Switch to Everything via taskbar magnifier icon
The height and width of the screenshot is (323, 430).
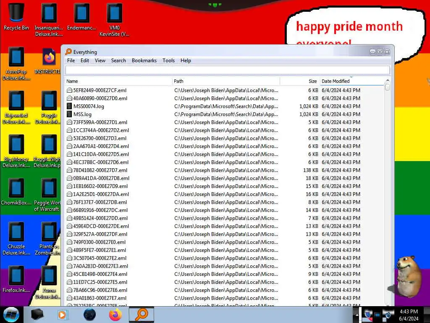(142, 315)
